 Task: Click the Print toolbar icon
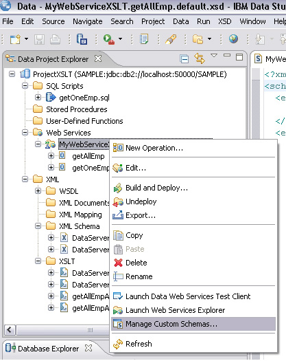click(55, 39)
